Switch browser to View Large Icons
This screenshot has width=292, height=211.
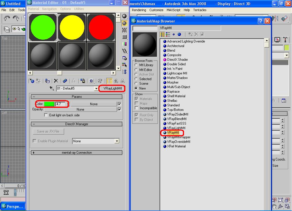pyautogui.click(x=179, y=35)
